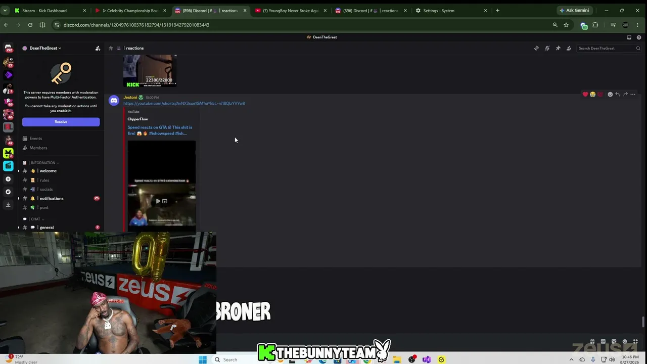The width and height of the screenshot is (647, 364).
Task: React with the laughing-crying emoji
Action: 593,95
